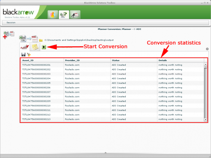The height and width of the screenshot is (158, 211).
Task: Open the users icon in green header
Action: click(53, 15)
